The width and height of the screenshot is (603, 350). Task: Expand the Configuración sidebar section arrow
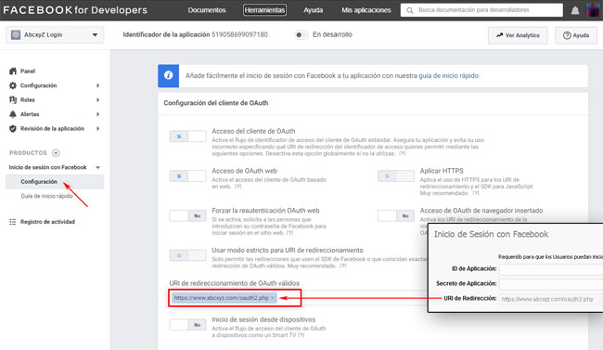point(97,85)
